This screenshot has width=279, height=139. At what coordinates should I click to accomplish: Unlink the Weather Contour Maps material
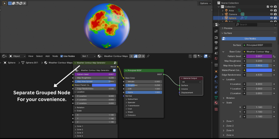(x=143, y=56)
